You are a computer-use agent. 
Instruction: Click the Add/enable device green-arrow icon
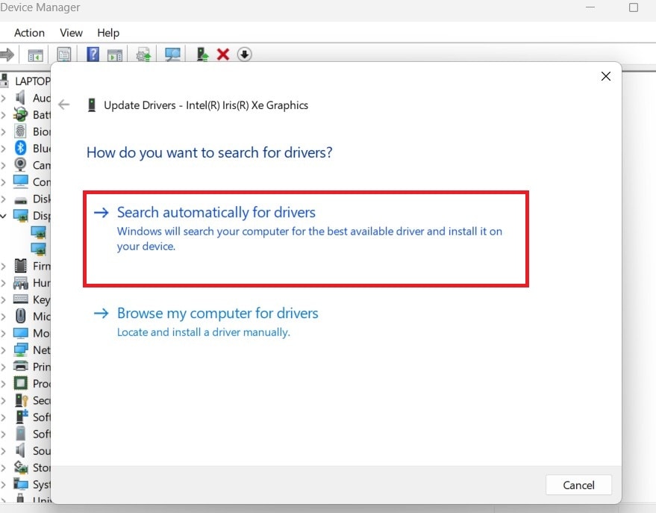coord(203,55)
